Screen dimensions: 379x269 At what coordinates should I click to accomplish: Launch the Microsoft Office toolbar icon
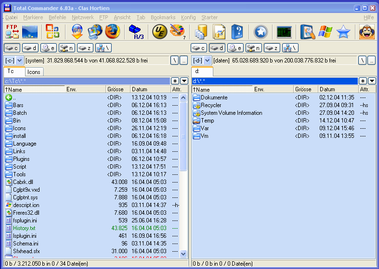coord(52,32)
